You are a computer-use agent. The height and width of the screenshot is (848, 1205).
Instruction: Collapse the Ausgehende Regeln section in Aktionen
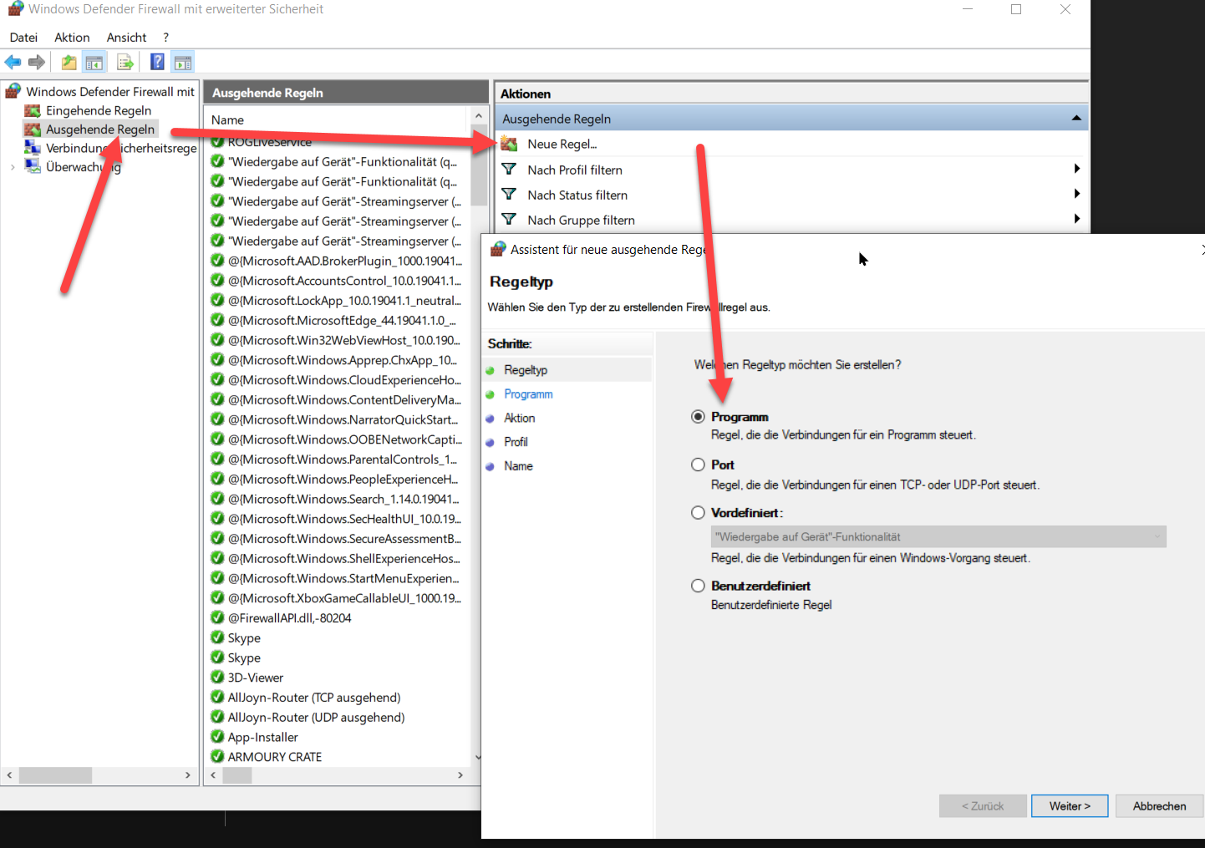click(1076, 119)
